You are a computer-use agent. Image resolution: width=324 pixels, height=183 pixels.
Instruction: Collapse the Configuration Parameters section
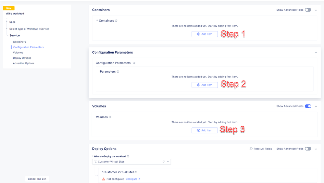[316, 53]
